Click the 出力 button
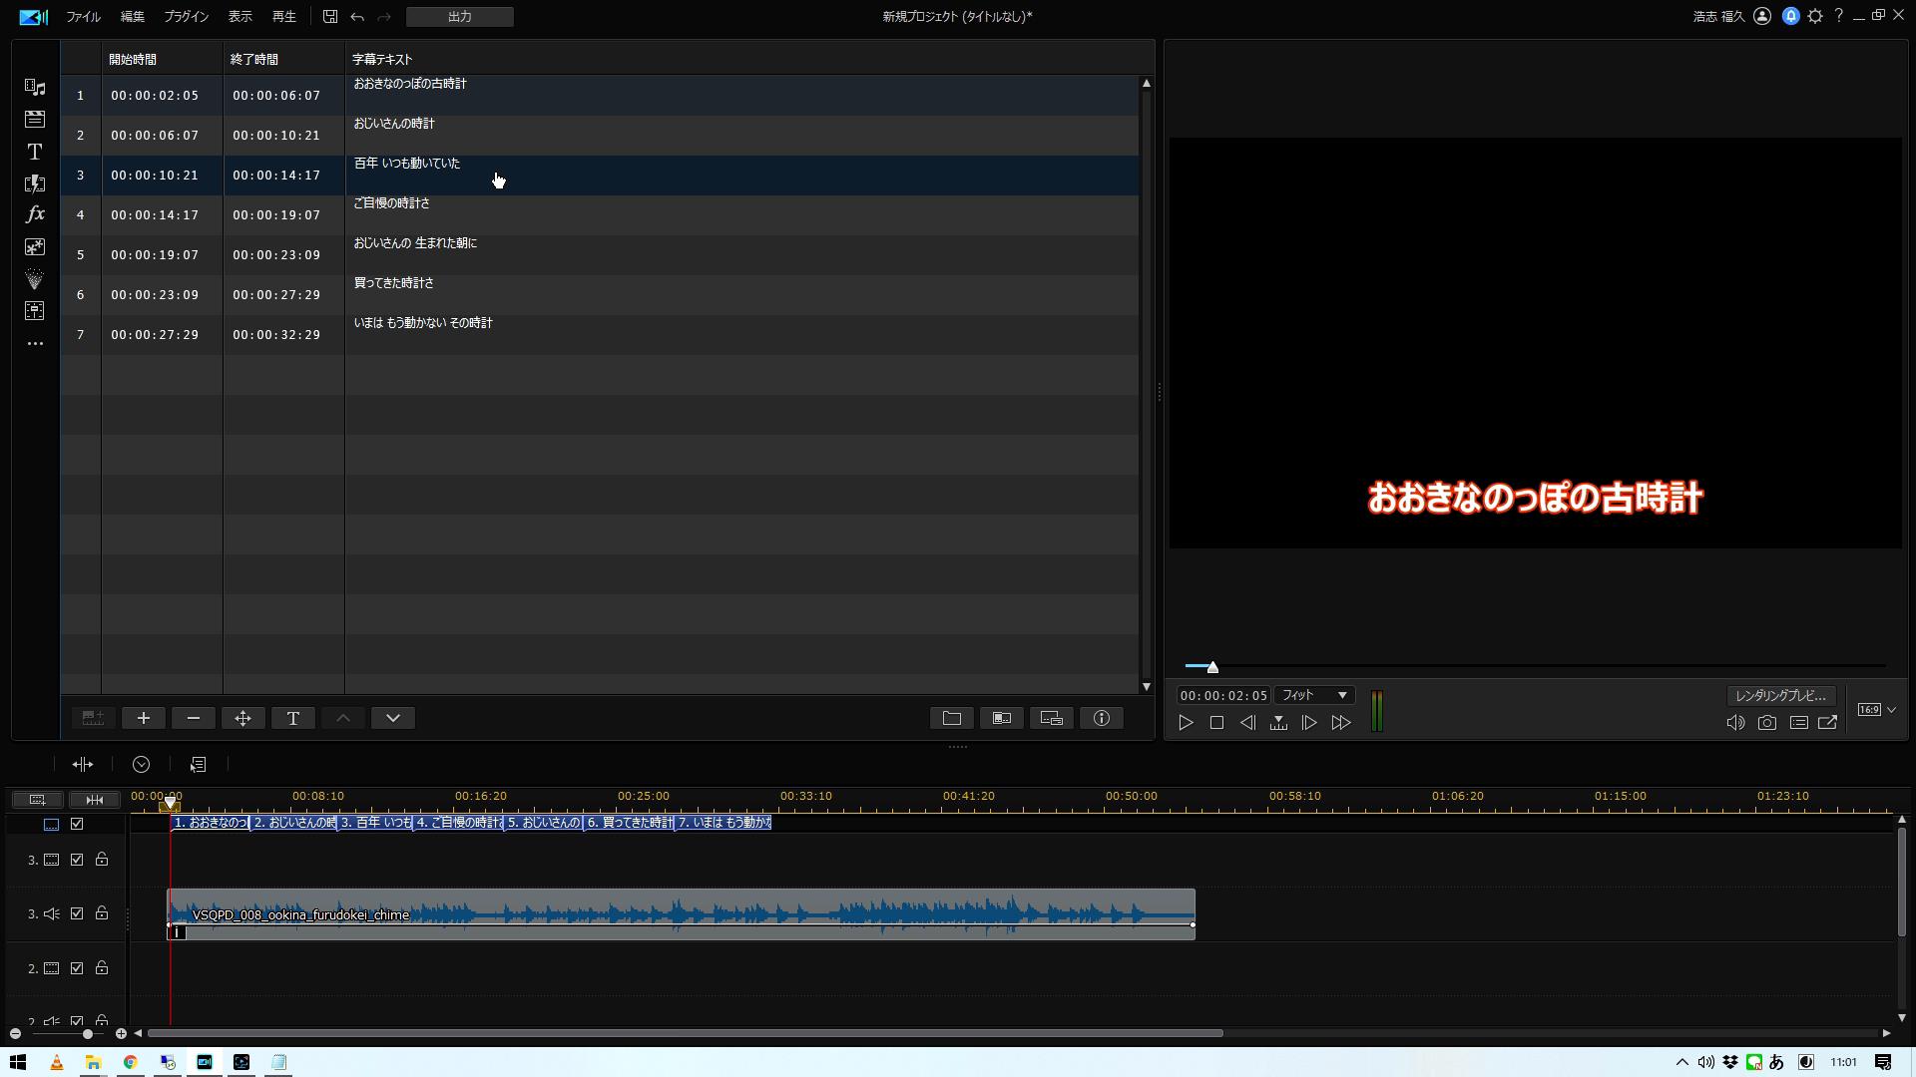The width and height of the screenshot is (1916, 1077). coord(460,17)
